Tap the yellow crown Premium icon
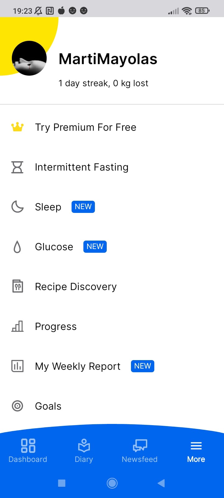 [17, 127]
